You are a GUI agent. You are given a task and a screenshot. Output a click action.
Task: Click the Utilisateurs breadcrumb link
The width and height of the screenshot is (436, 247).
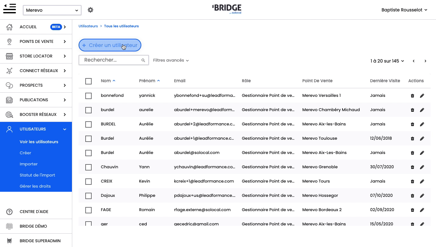[88, 26]
